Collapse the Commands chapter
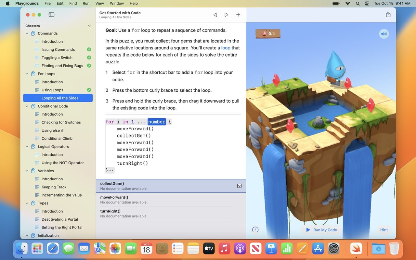 pos(27,33)
